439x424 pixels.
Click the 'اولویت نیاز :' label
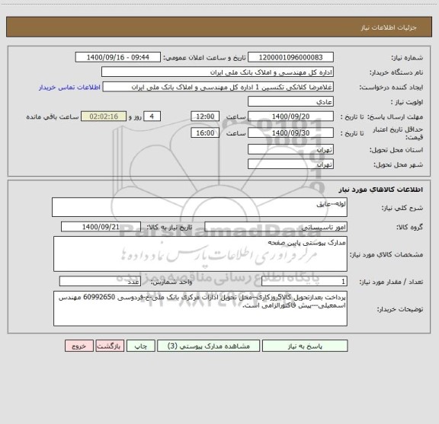pyautogui.click(x=407, y=102)
